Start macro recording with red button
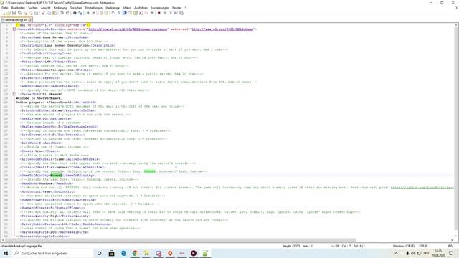 tap(159, 13)
